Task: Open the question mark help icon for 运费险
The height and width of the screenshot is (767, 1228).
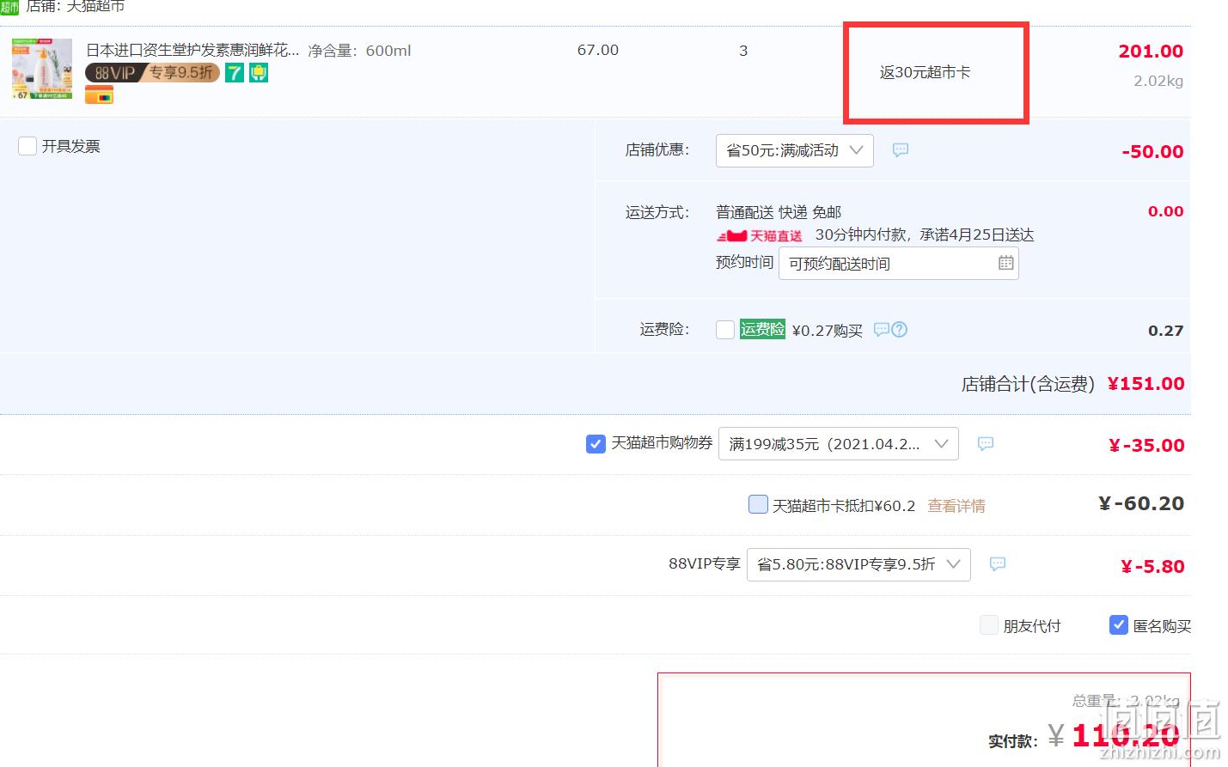Action: [x=899, y=330]
